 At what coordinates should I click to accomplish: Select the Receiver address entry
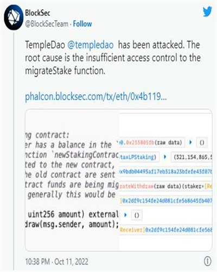point(166,230)
